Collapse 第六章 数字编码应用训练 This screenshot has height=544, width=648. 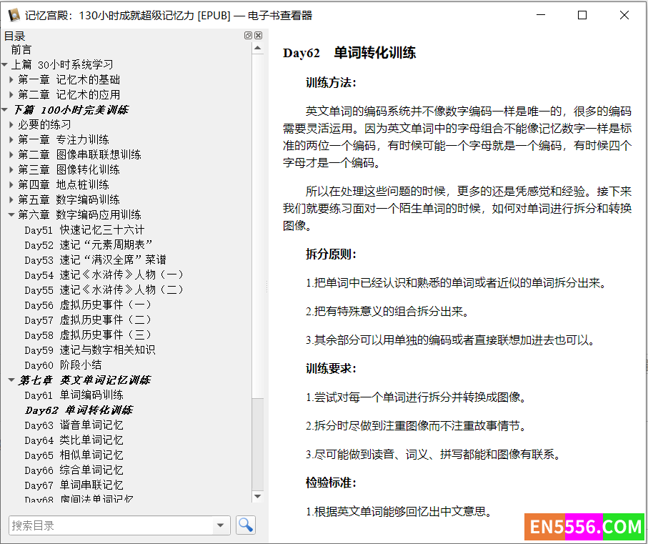point(11,215)
